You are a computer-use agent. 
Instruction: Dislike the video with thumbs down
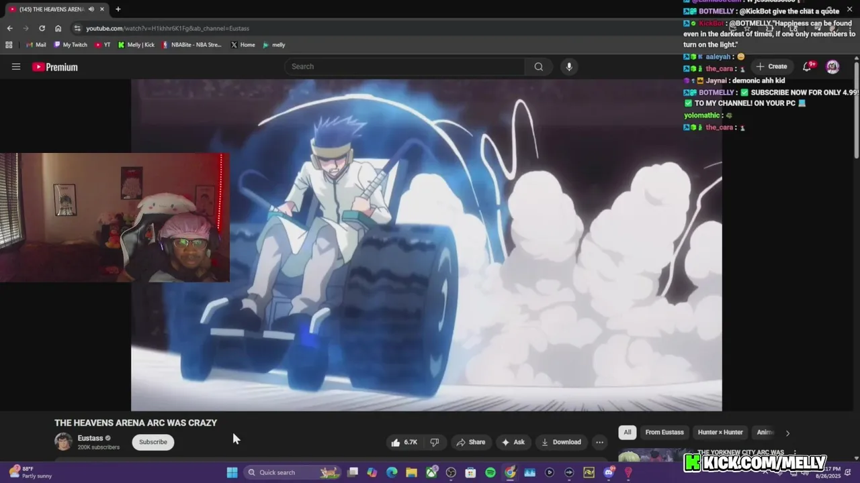435,442
